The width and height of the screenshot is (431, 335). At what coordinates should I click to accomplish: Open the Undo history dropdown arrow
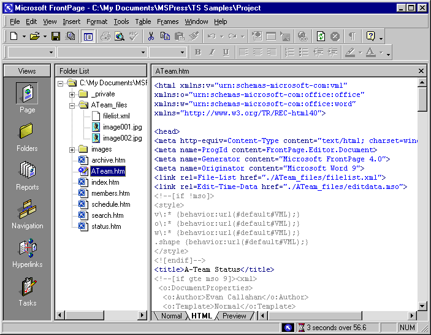[x=221, y=36]
